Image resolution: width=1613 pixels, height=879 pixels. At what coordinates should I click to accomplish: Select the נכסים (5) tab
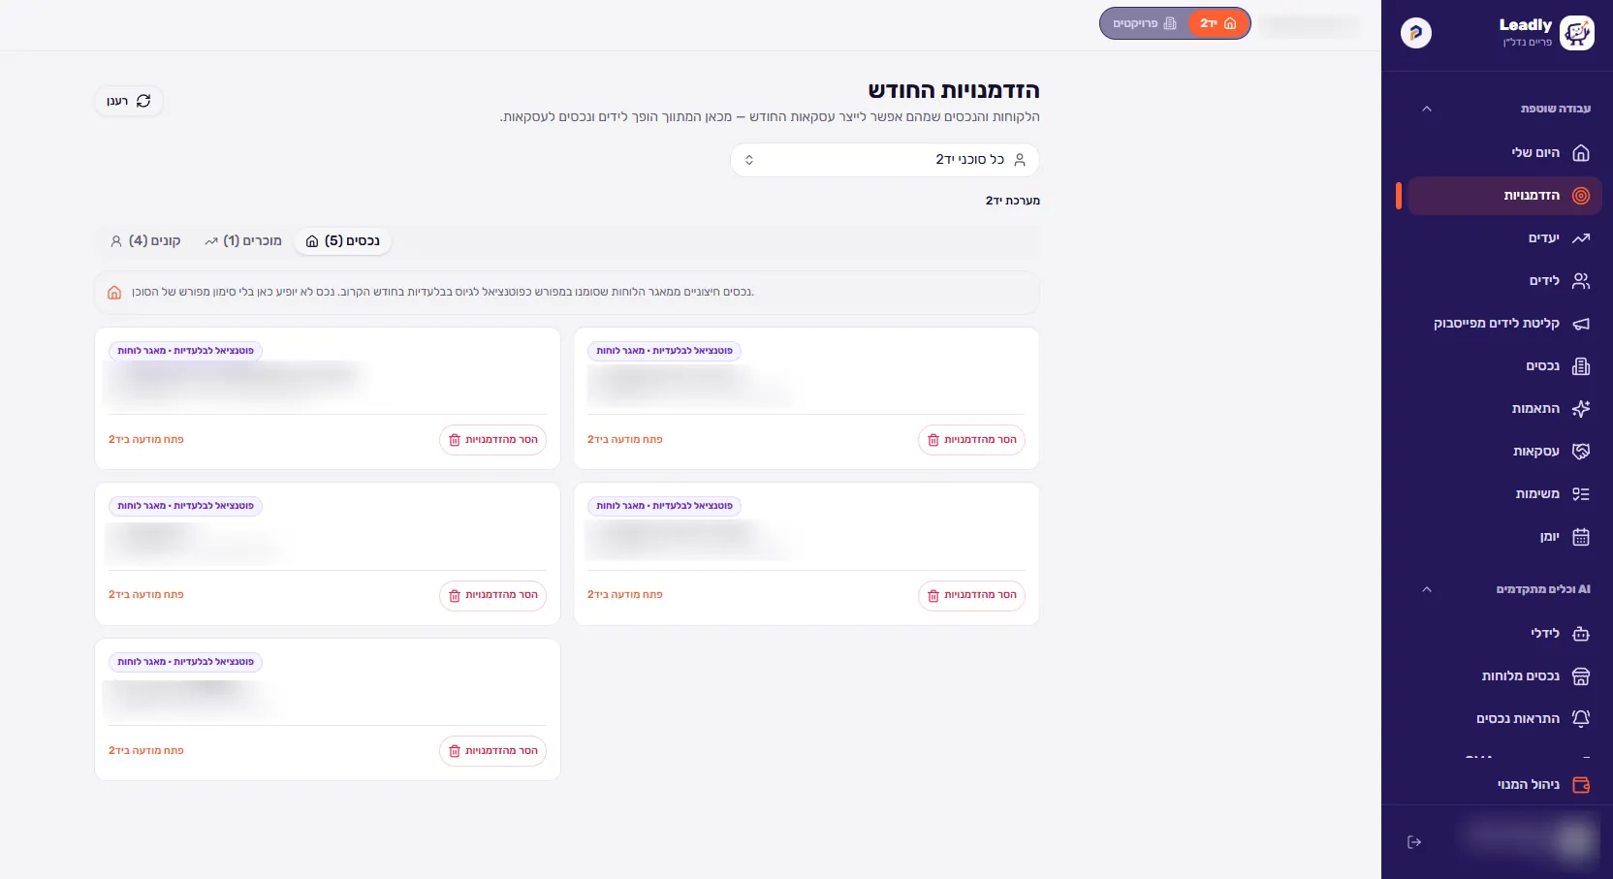coord(343,241)
